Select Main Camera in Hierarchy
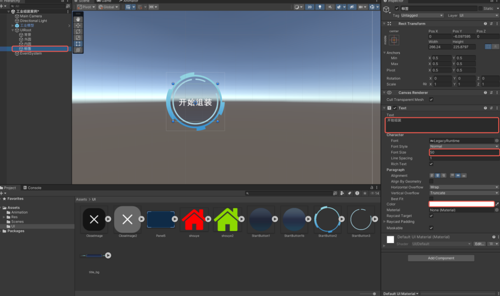 click(31, 16)
